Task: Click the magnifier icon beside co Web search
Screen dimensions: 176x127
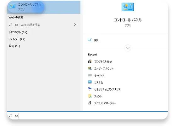Action: click(x=11, y=25)
